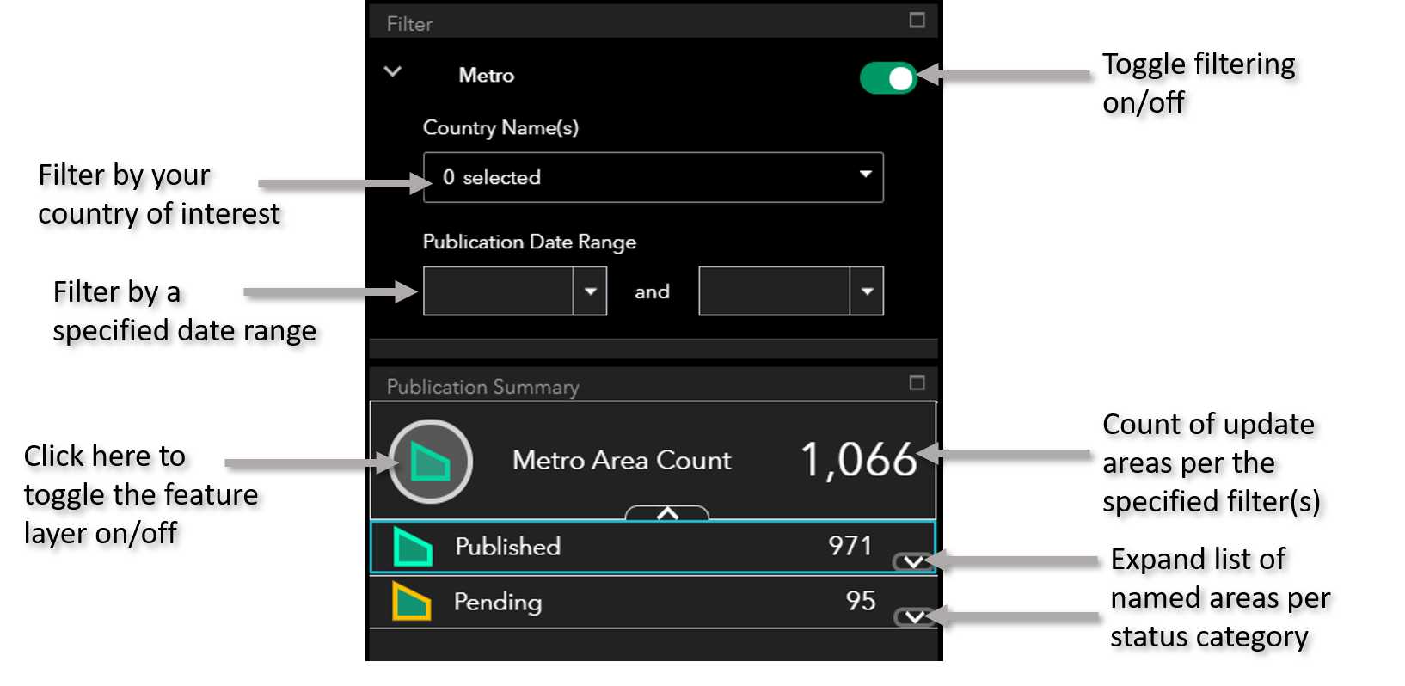This screenshot has height=686, width=1405.
Task: Maximize the Filter panel
Action: click(917, 20)
